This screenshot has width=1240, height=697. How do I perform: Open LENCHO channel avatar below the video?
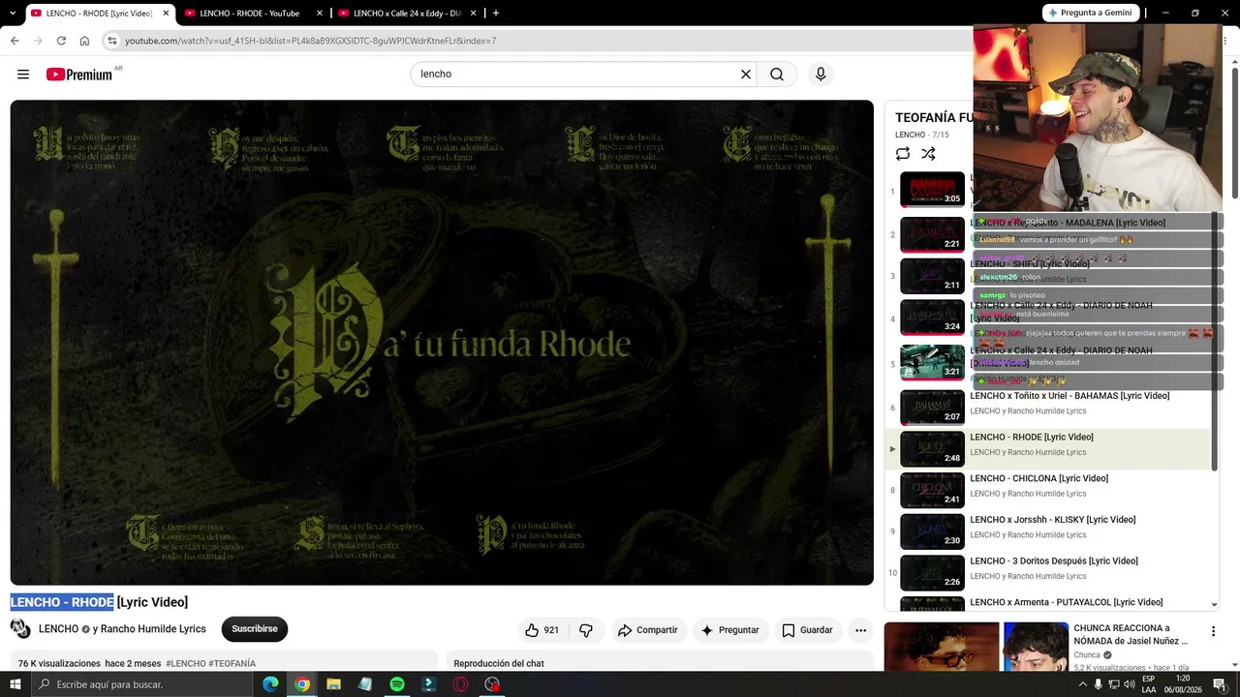(x=20, y=629)
